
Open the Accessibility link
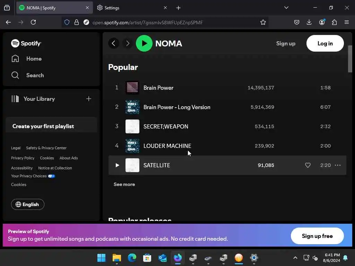tap(22, 168)
